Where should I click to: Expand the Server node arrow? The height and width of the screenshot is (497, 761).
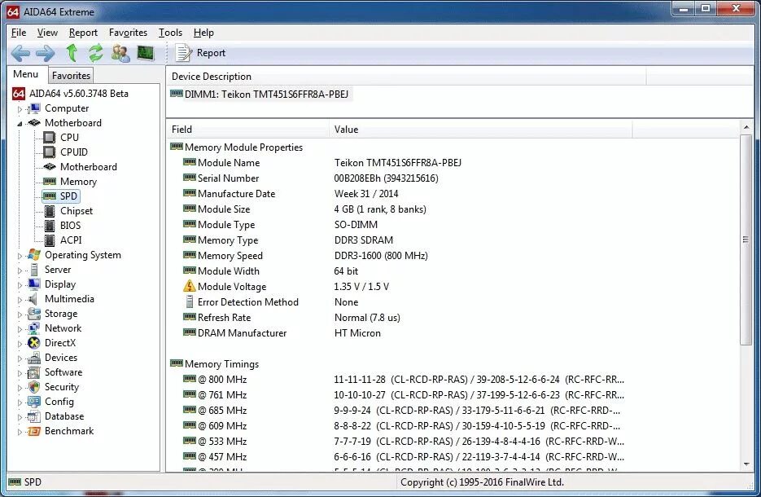click(x=20, y=270)
